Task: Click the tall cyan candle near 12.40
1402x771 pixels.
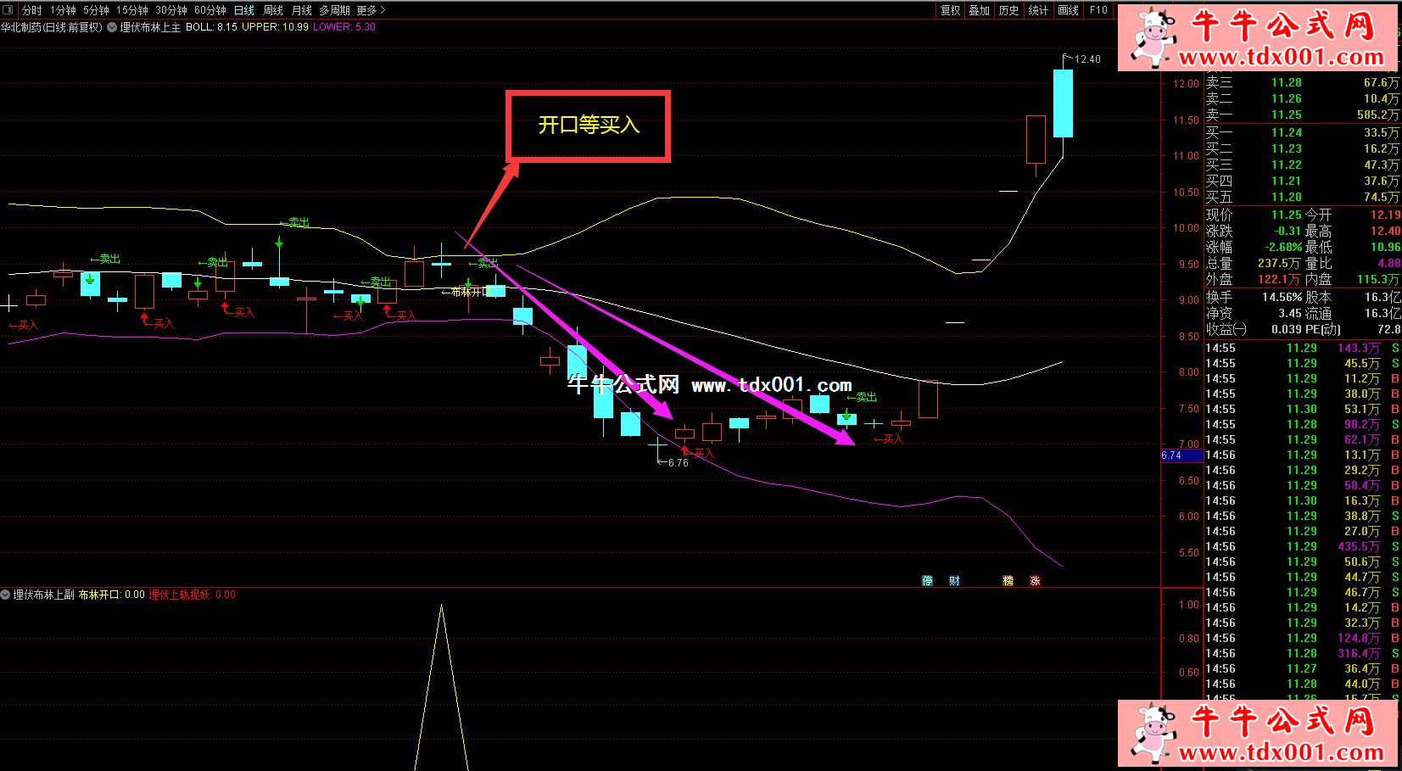Action: (x=1063, y=103)
